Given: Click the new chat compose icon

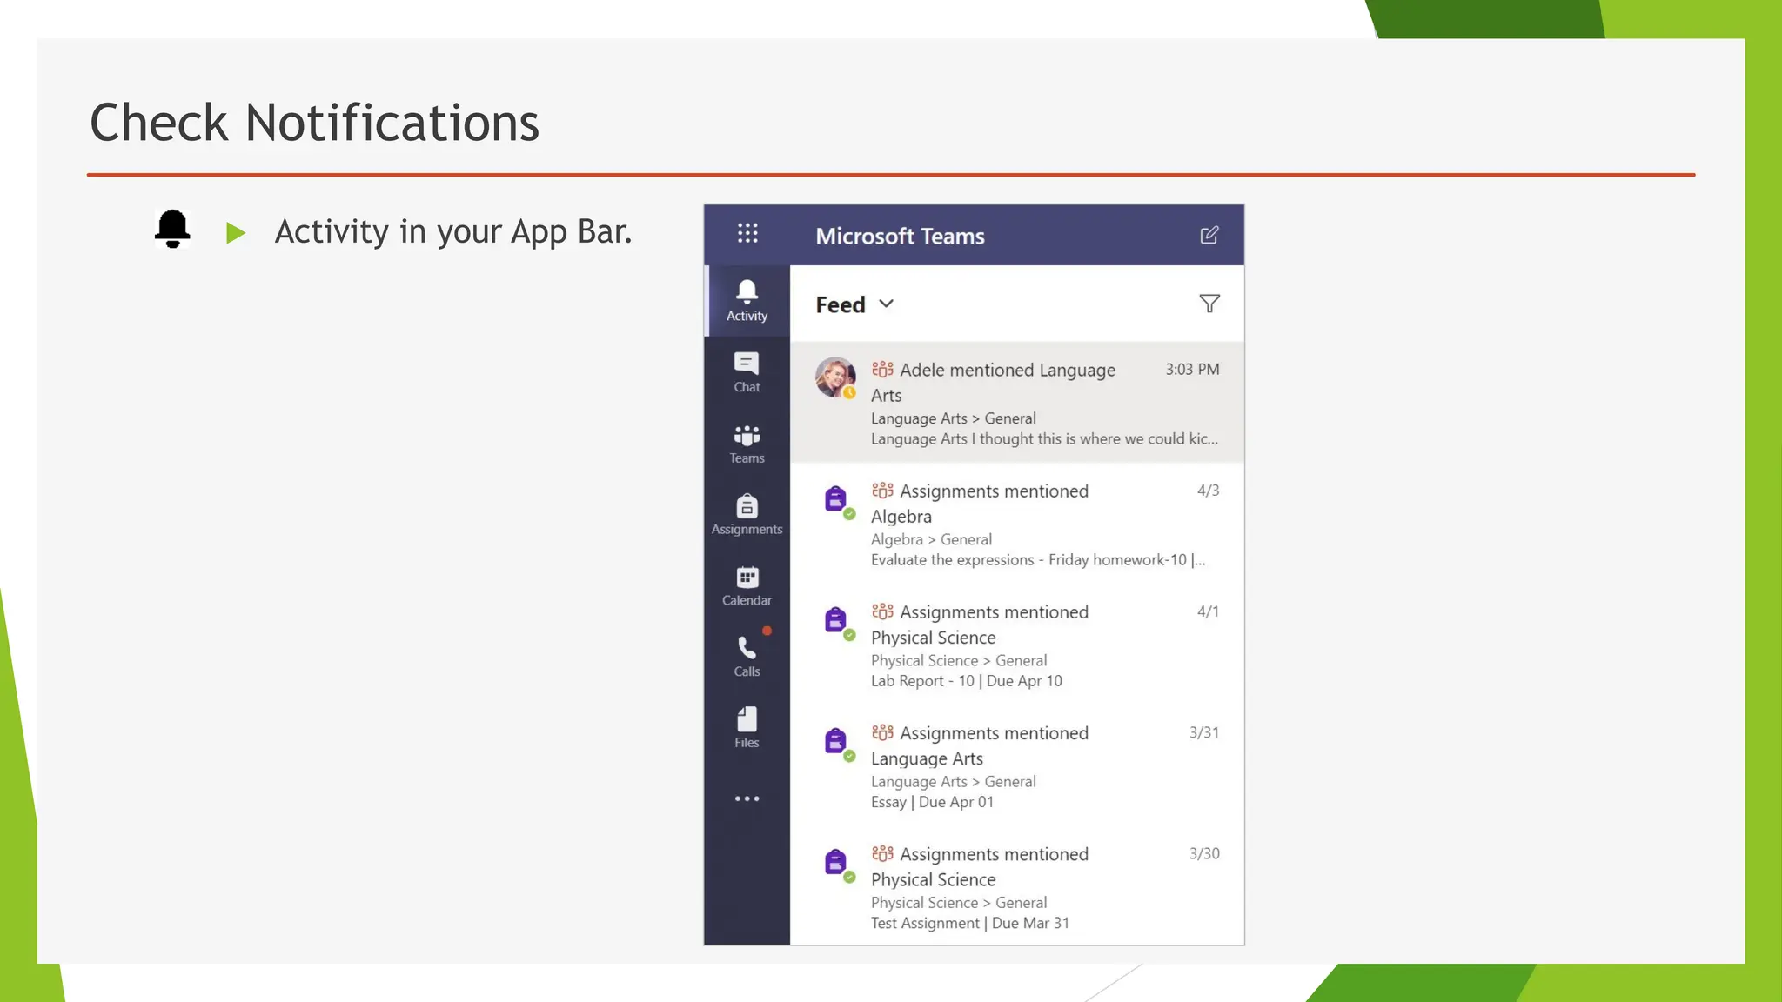Looking at the screenshot, I should pos(1209,235).
